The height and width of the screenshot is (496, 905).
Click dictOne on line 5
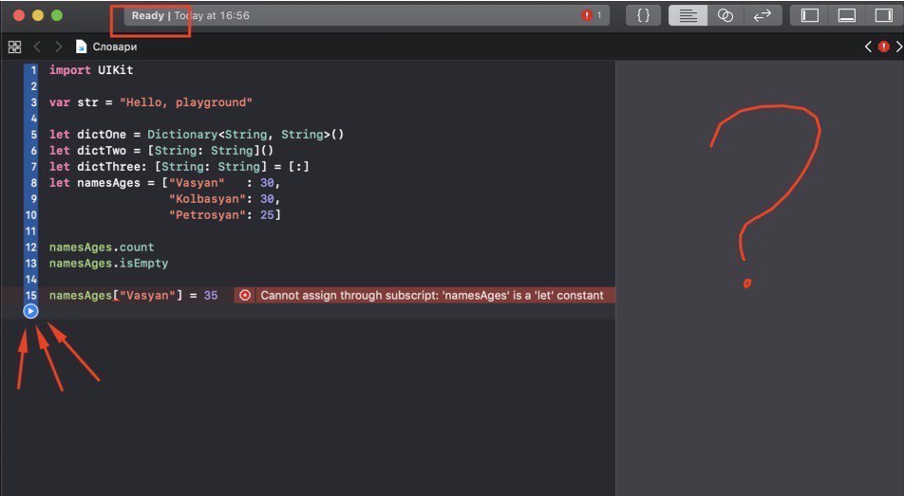click(x=102, y=135)
